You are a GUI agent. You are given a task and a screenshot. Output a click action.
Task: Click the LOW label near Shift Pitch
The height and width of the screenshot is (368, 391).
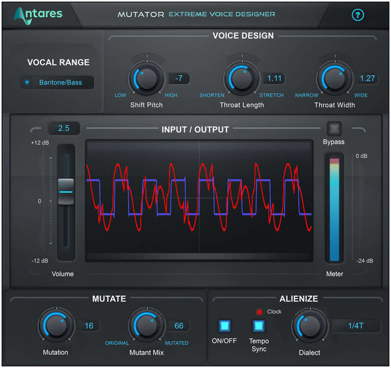[120, 95]
